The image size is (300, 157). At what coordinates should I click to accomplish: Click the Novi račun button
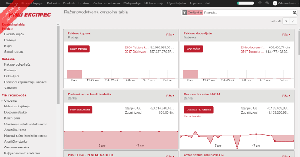point(193,49)
